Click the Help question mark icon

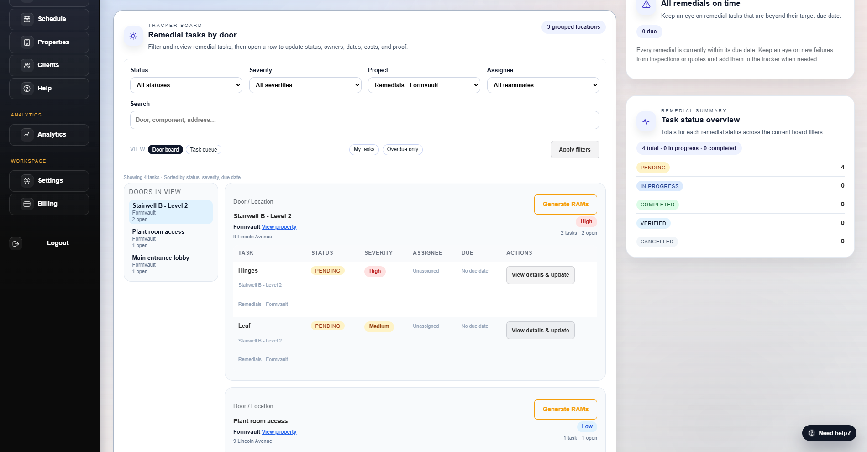tap(27, 89)
